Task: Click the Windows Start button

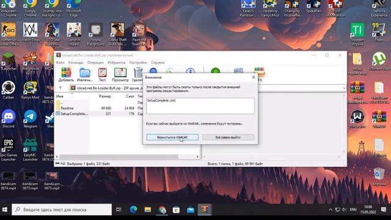Action: click(5, 210)
